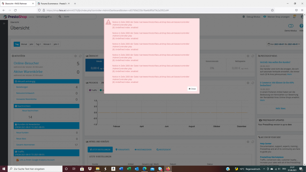Show hidden system tray icons
Screen dimensions: 306x172
264,169
